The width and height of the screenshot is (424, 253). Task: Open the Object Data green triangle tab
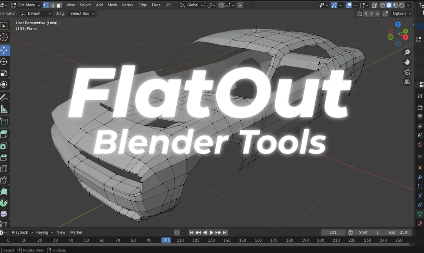[x=420, y=214]
